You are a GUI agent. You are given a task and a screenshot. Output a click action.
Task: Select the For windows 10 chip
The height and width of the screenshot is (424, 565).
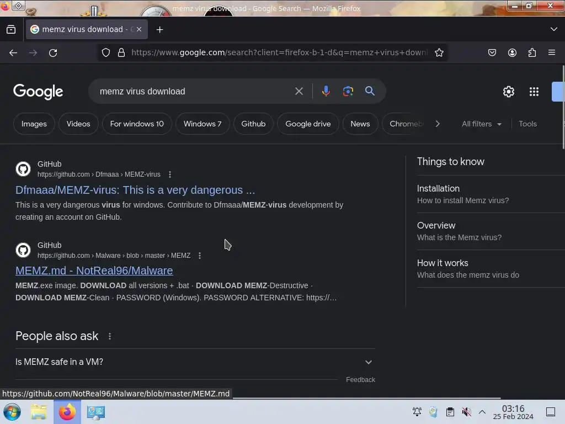click(137, 124)
